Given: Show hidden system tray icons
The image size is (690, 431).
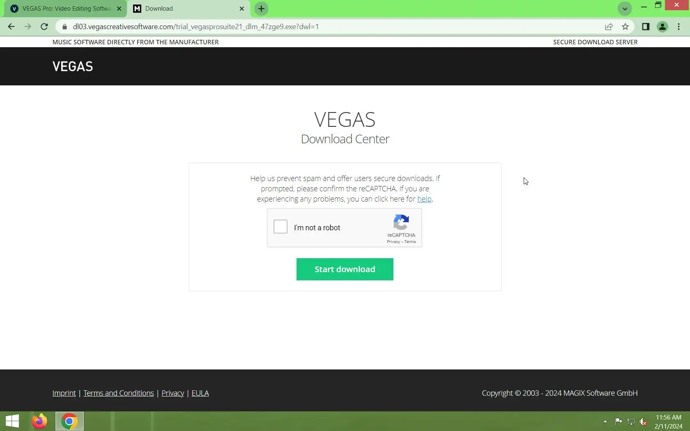Looking at the screenshot, I should coord(605,422).
